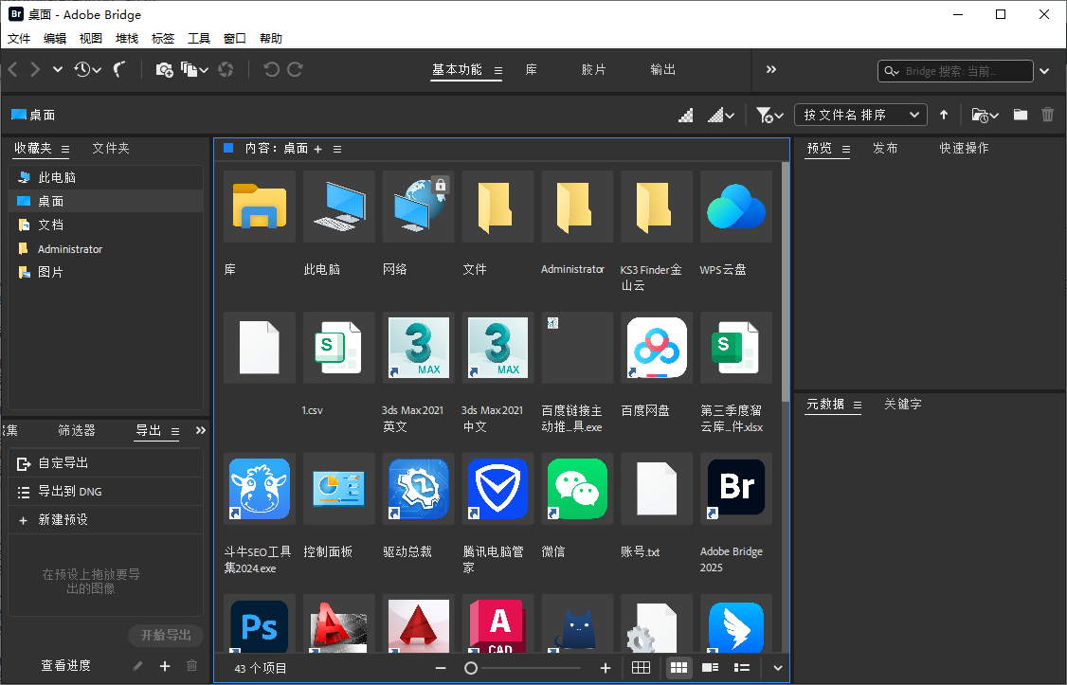Screen dimensions: 1067x685
Task: Switch to the 文件夹 panel tab
Action: point(111,149)
